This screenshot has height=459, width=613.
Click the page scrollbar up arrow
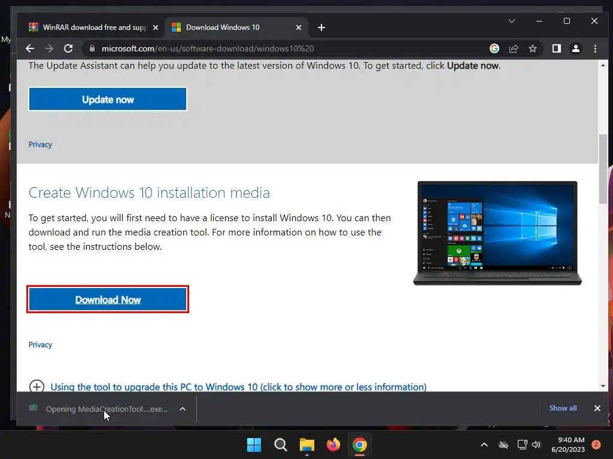[x=603, y=65]
